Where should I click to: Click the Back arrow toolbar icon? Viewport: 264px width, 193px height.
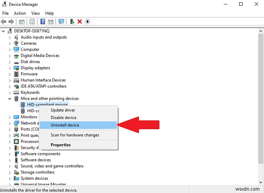[x=3, y=21]
